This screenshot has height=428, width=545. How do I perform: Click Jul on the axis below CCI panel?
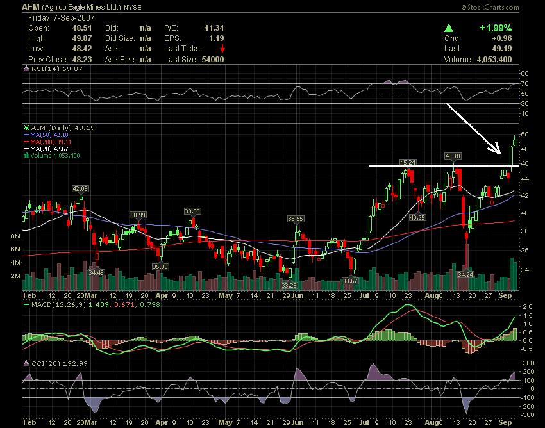pyautogui.click(x=364, y=422)
